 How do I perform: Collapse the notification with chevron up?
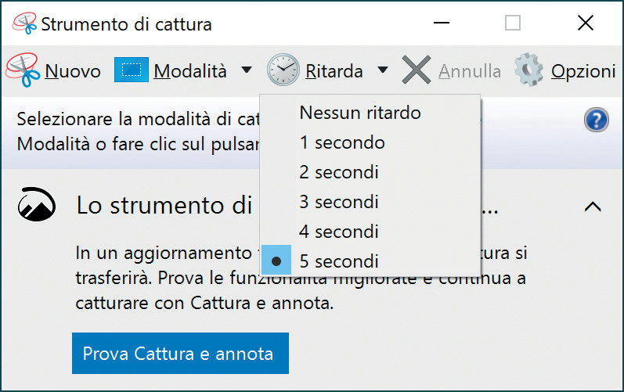[593, 207]
